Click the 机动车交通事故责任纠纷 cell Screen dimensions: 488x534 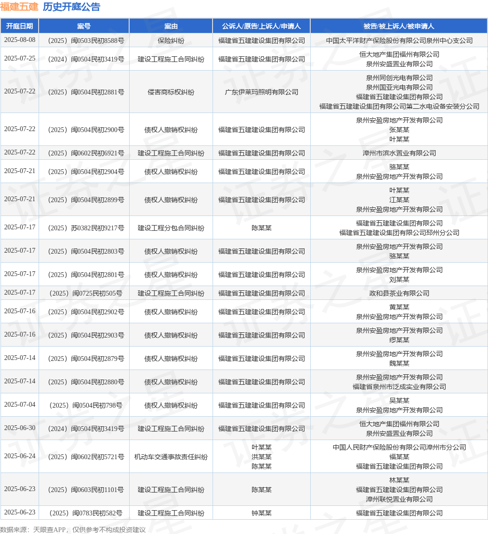click(171, 457)
